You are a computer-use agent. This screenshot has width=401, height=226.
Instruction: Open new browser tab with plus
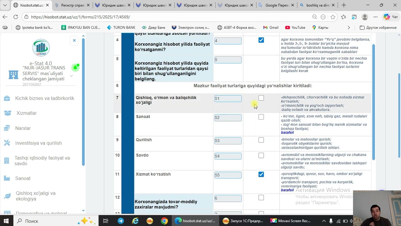click(344, 5)
